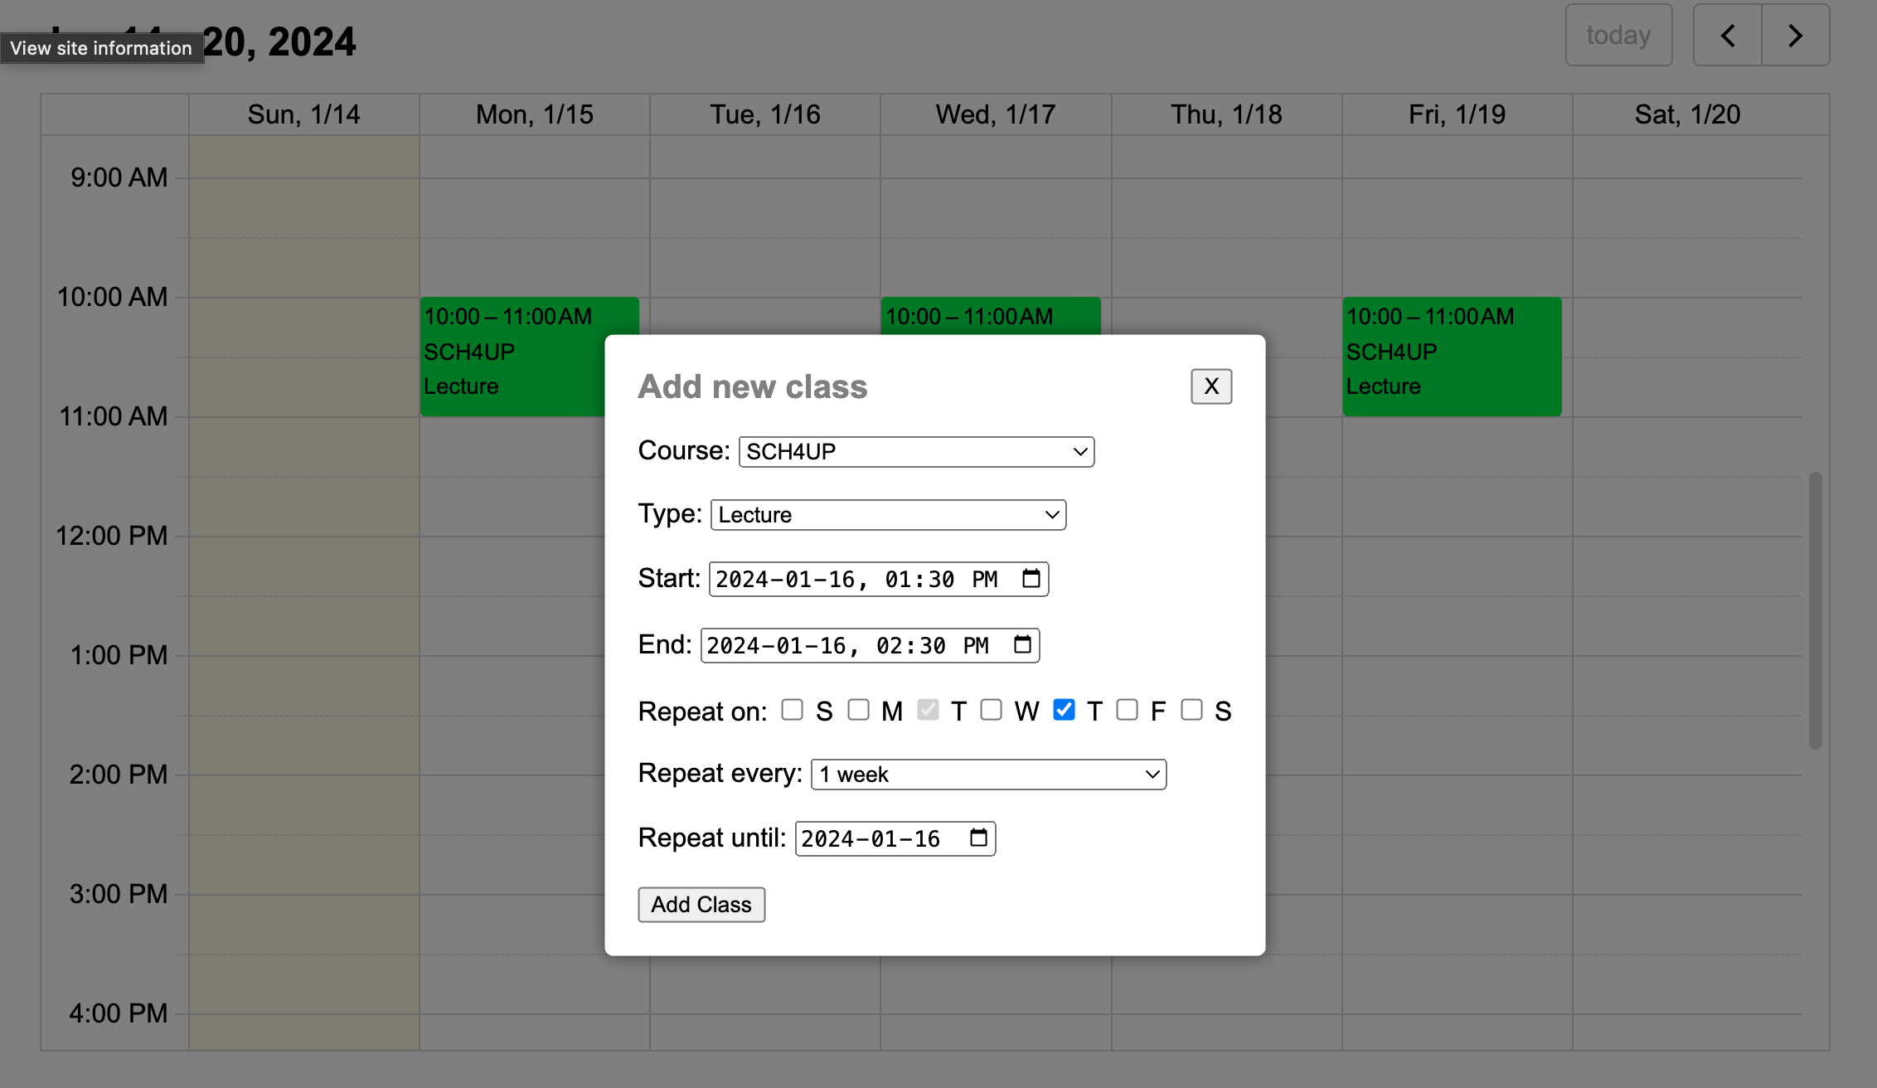Select the Friday SCH4UP Lecture event

[x=1452, y=357]
